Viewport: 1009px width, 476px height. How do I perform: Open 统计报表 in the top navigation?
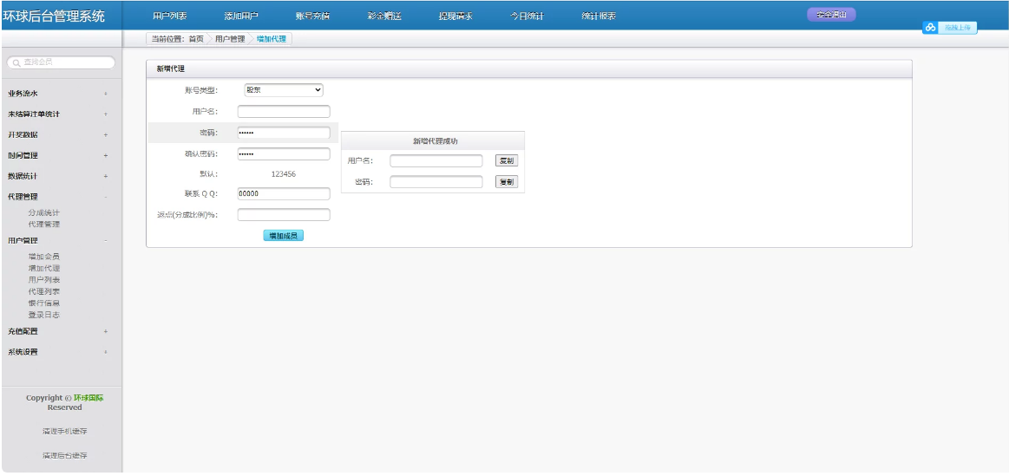598,16
